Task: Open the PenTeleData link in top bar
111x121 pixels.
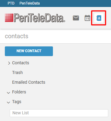Action: pos(30,3)
